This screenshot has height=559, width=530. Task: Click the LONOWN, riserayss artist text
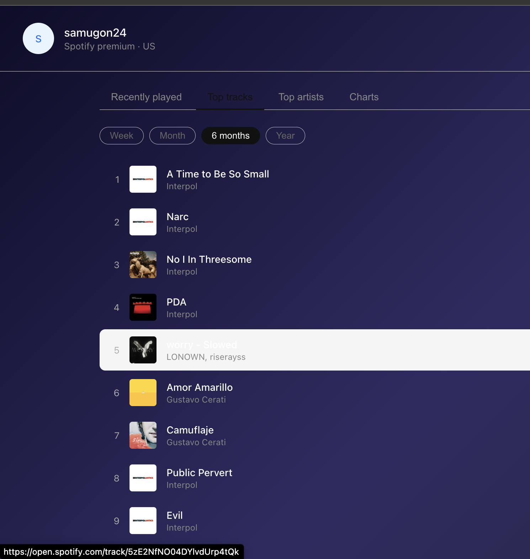pyautogui.click(x=206, y=357)
